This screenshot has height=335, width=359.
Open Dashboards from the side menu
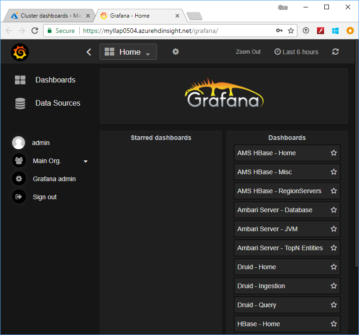pos(56,80)
